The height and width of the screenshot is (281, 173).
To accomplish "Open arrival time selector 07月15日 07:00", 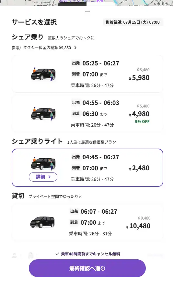I will click(133, 22).
